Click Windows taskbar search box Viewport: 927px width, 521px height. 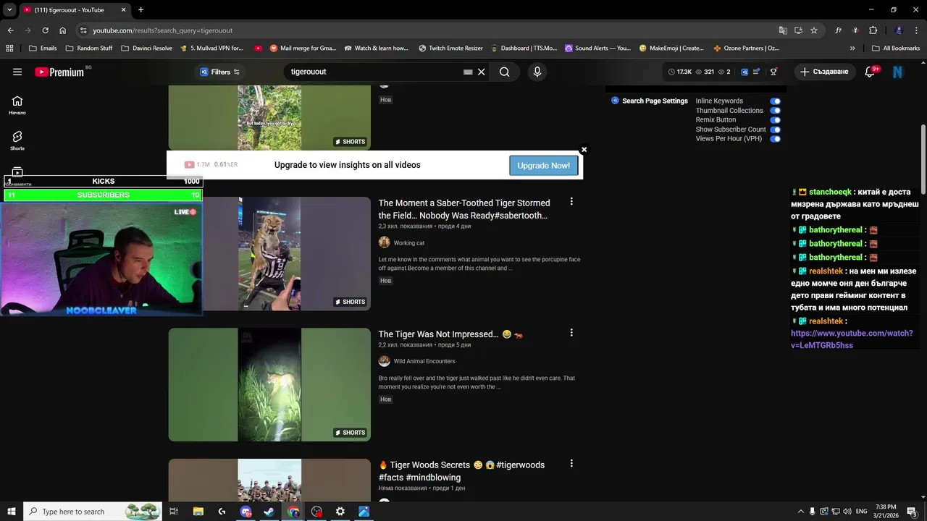(x=93, y=512)
